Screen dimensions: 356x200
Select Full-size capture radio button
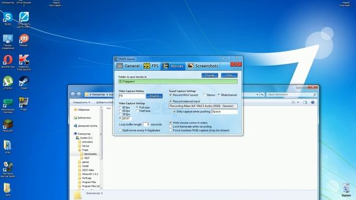click(x=137, y=107)
